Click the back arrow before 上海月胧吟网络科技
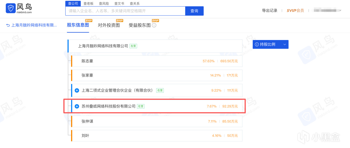350x148 pixels. click(x=8, y=25)
